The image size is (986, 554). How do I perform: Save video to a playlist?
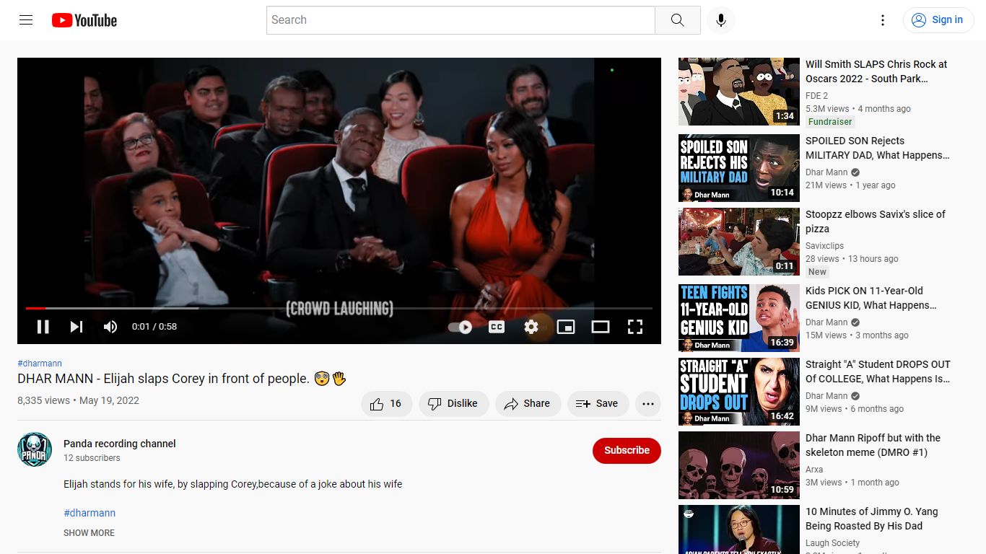(598, 404)
